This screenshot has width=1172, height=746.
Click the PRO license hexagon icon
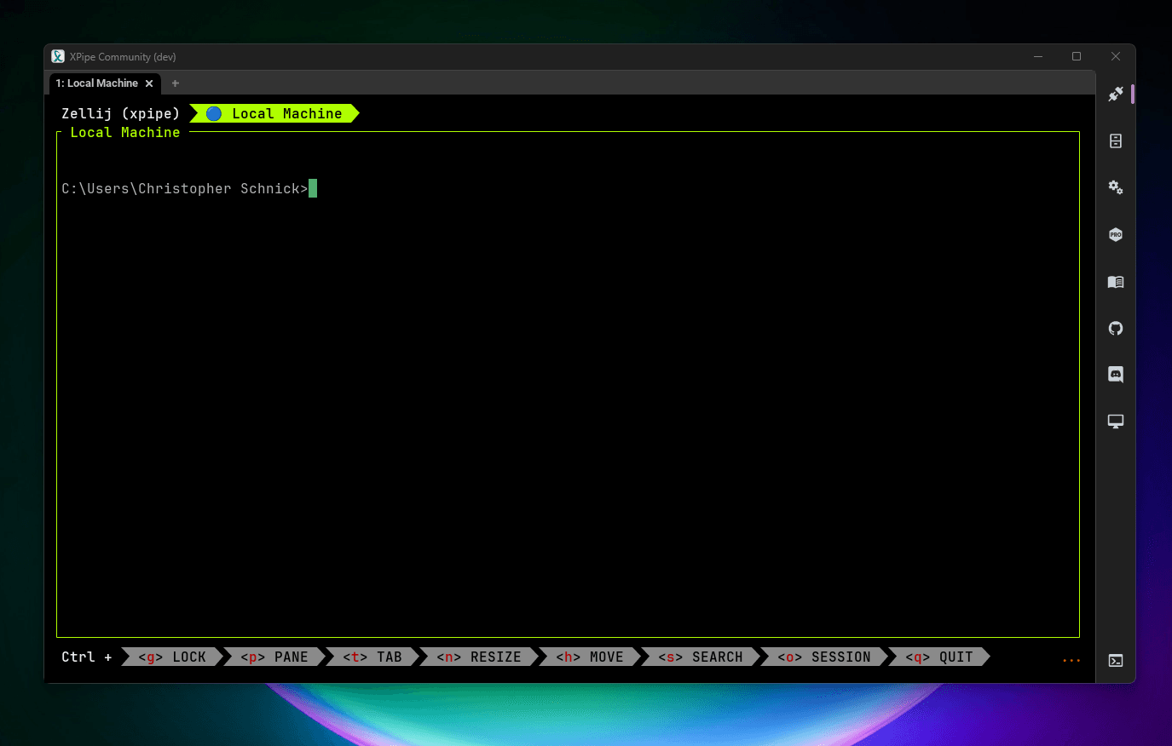(1115, 234)
